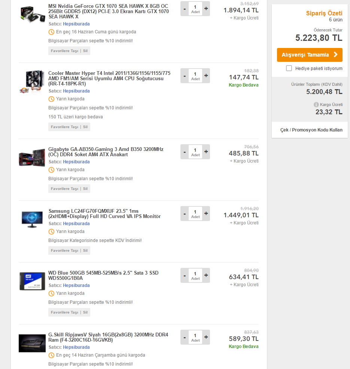
Task: Open Gigabyte motherboard thumbnail image
Action: (32, 157)
